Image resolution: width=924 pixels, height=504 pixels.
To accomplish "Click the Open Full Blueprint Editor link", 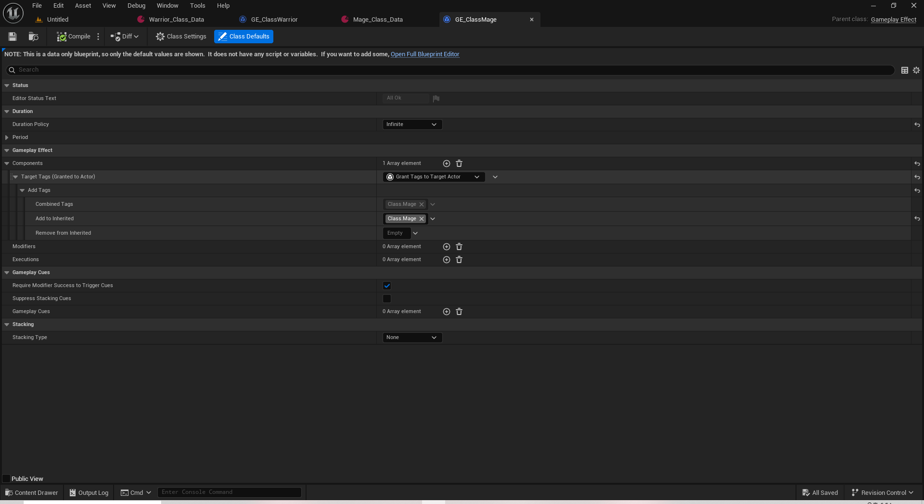I will click(424, 54).
